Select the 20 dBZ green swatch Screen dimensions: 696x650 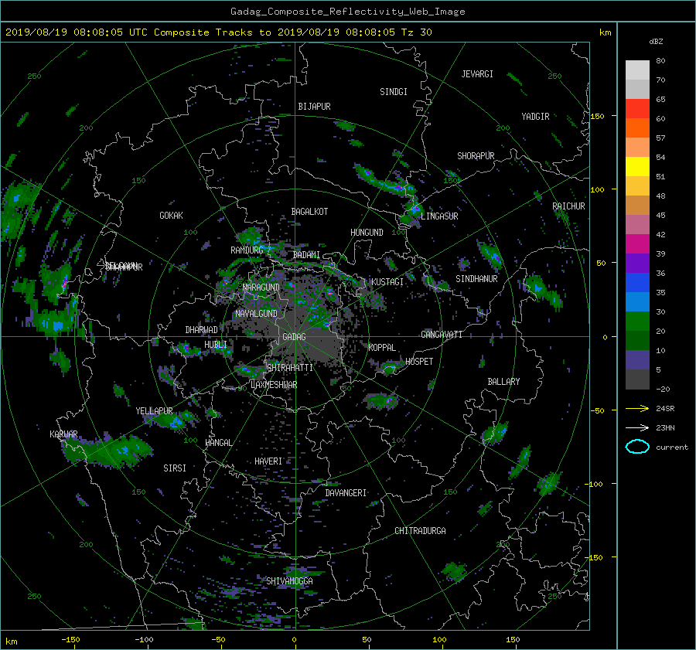(x=637, y=321)
